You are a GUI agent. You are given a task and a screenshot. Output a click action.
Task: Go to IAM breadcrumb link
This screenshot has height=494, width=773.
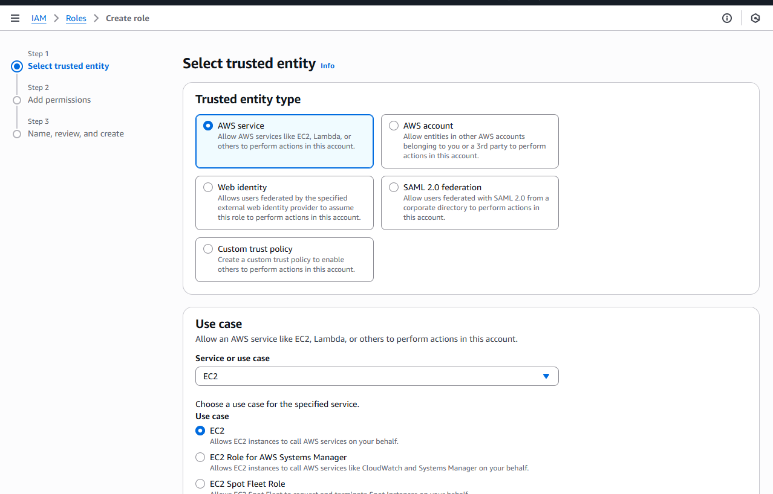(39, 18)
